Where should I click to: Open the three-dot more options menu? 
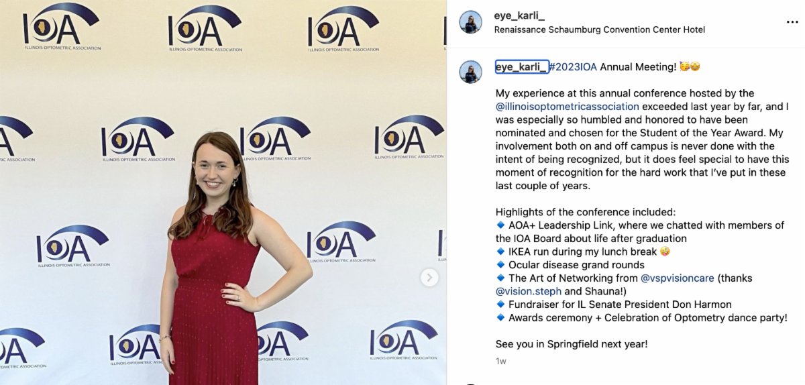click(x=792, y=22)
